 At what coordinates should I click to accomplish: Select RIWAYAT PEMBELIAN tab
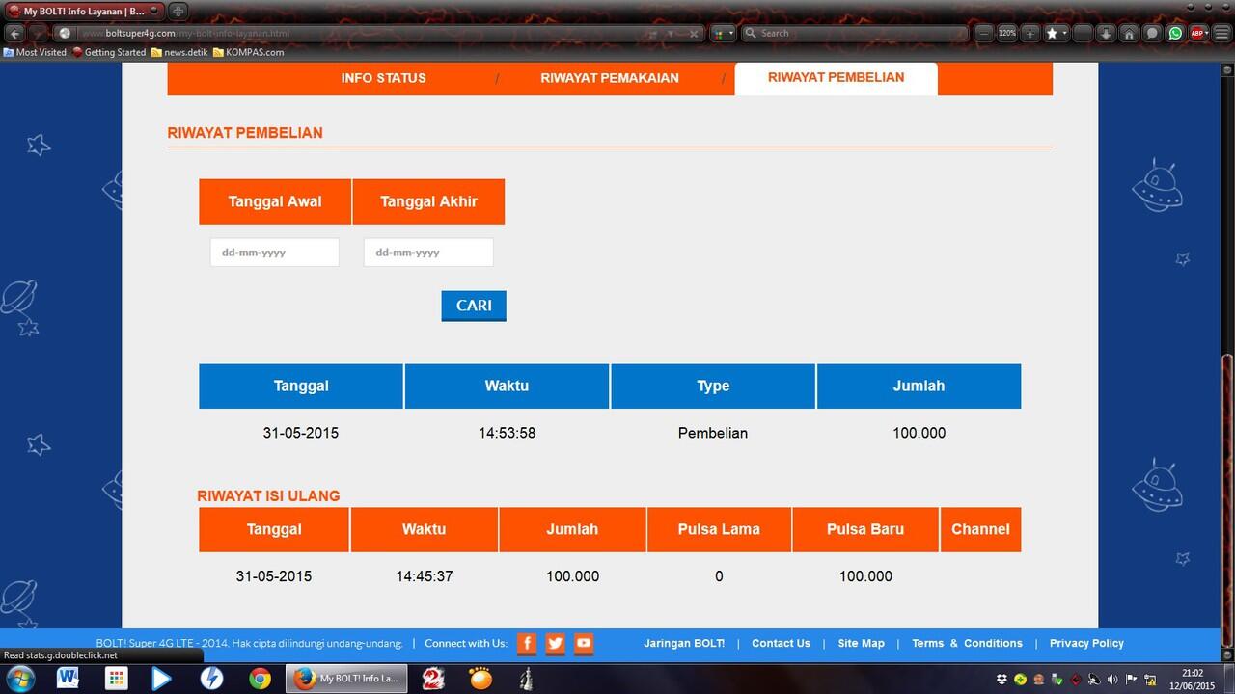click(x=836, y=78)
